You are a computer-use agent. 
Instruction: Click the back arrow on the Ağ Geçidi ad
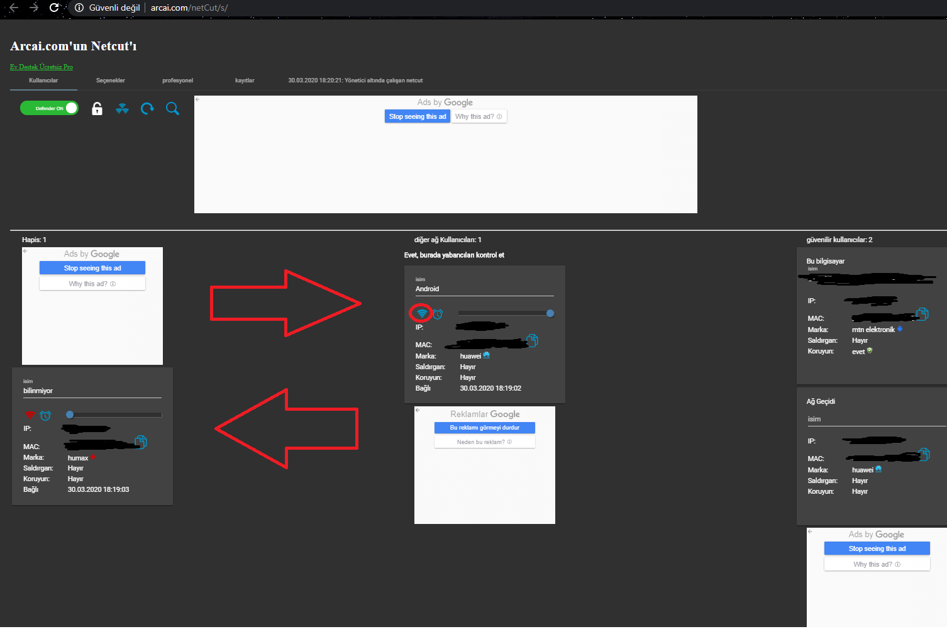(x=811, y=532)
